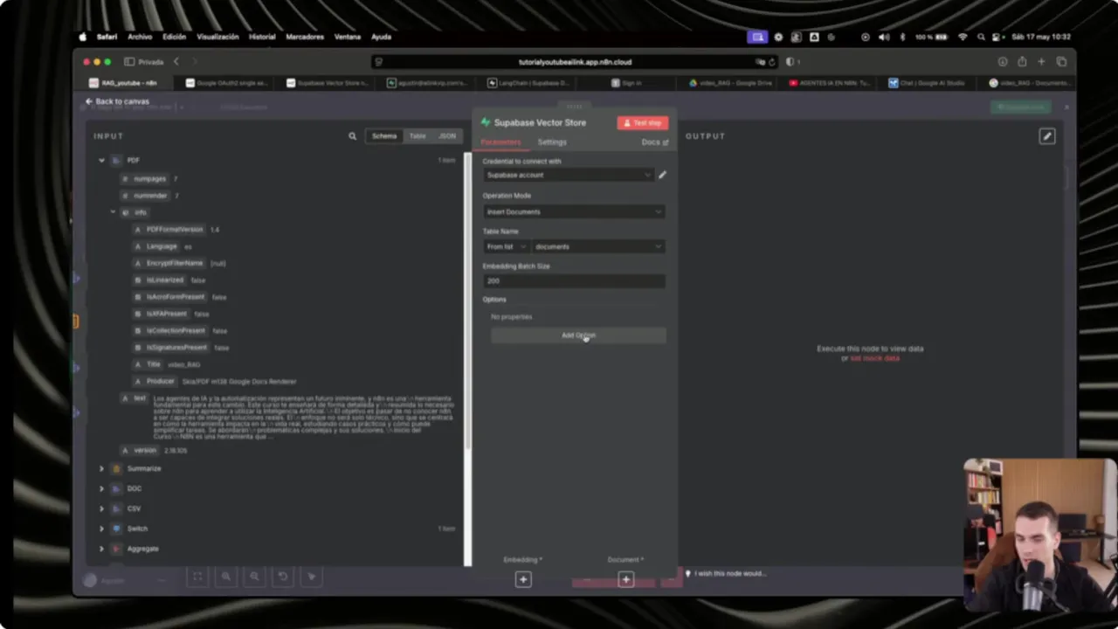Click the CSV node icon
The height and width of the screenshot is (629, 1118).
[x=117, y=508]
